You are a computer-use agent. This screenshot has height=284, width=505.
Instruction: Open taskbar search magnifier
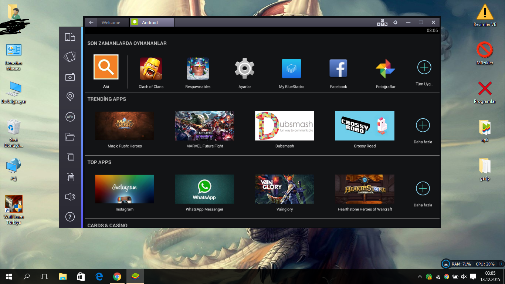click(x=27, y=277)
